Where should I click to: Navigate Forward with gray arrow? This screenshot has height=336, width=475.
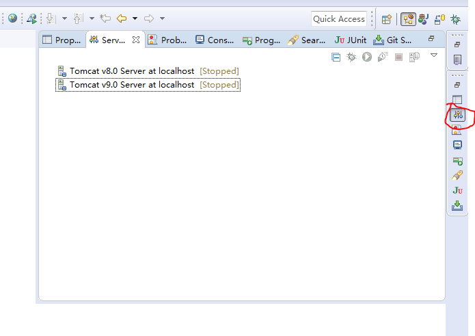tap(149, 18)
